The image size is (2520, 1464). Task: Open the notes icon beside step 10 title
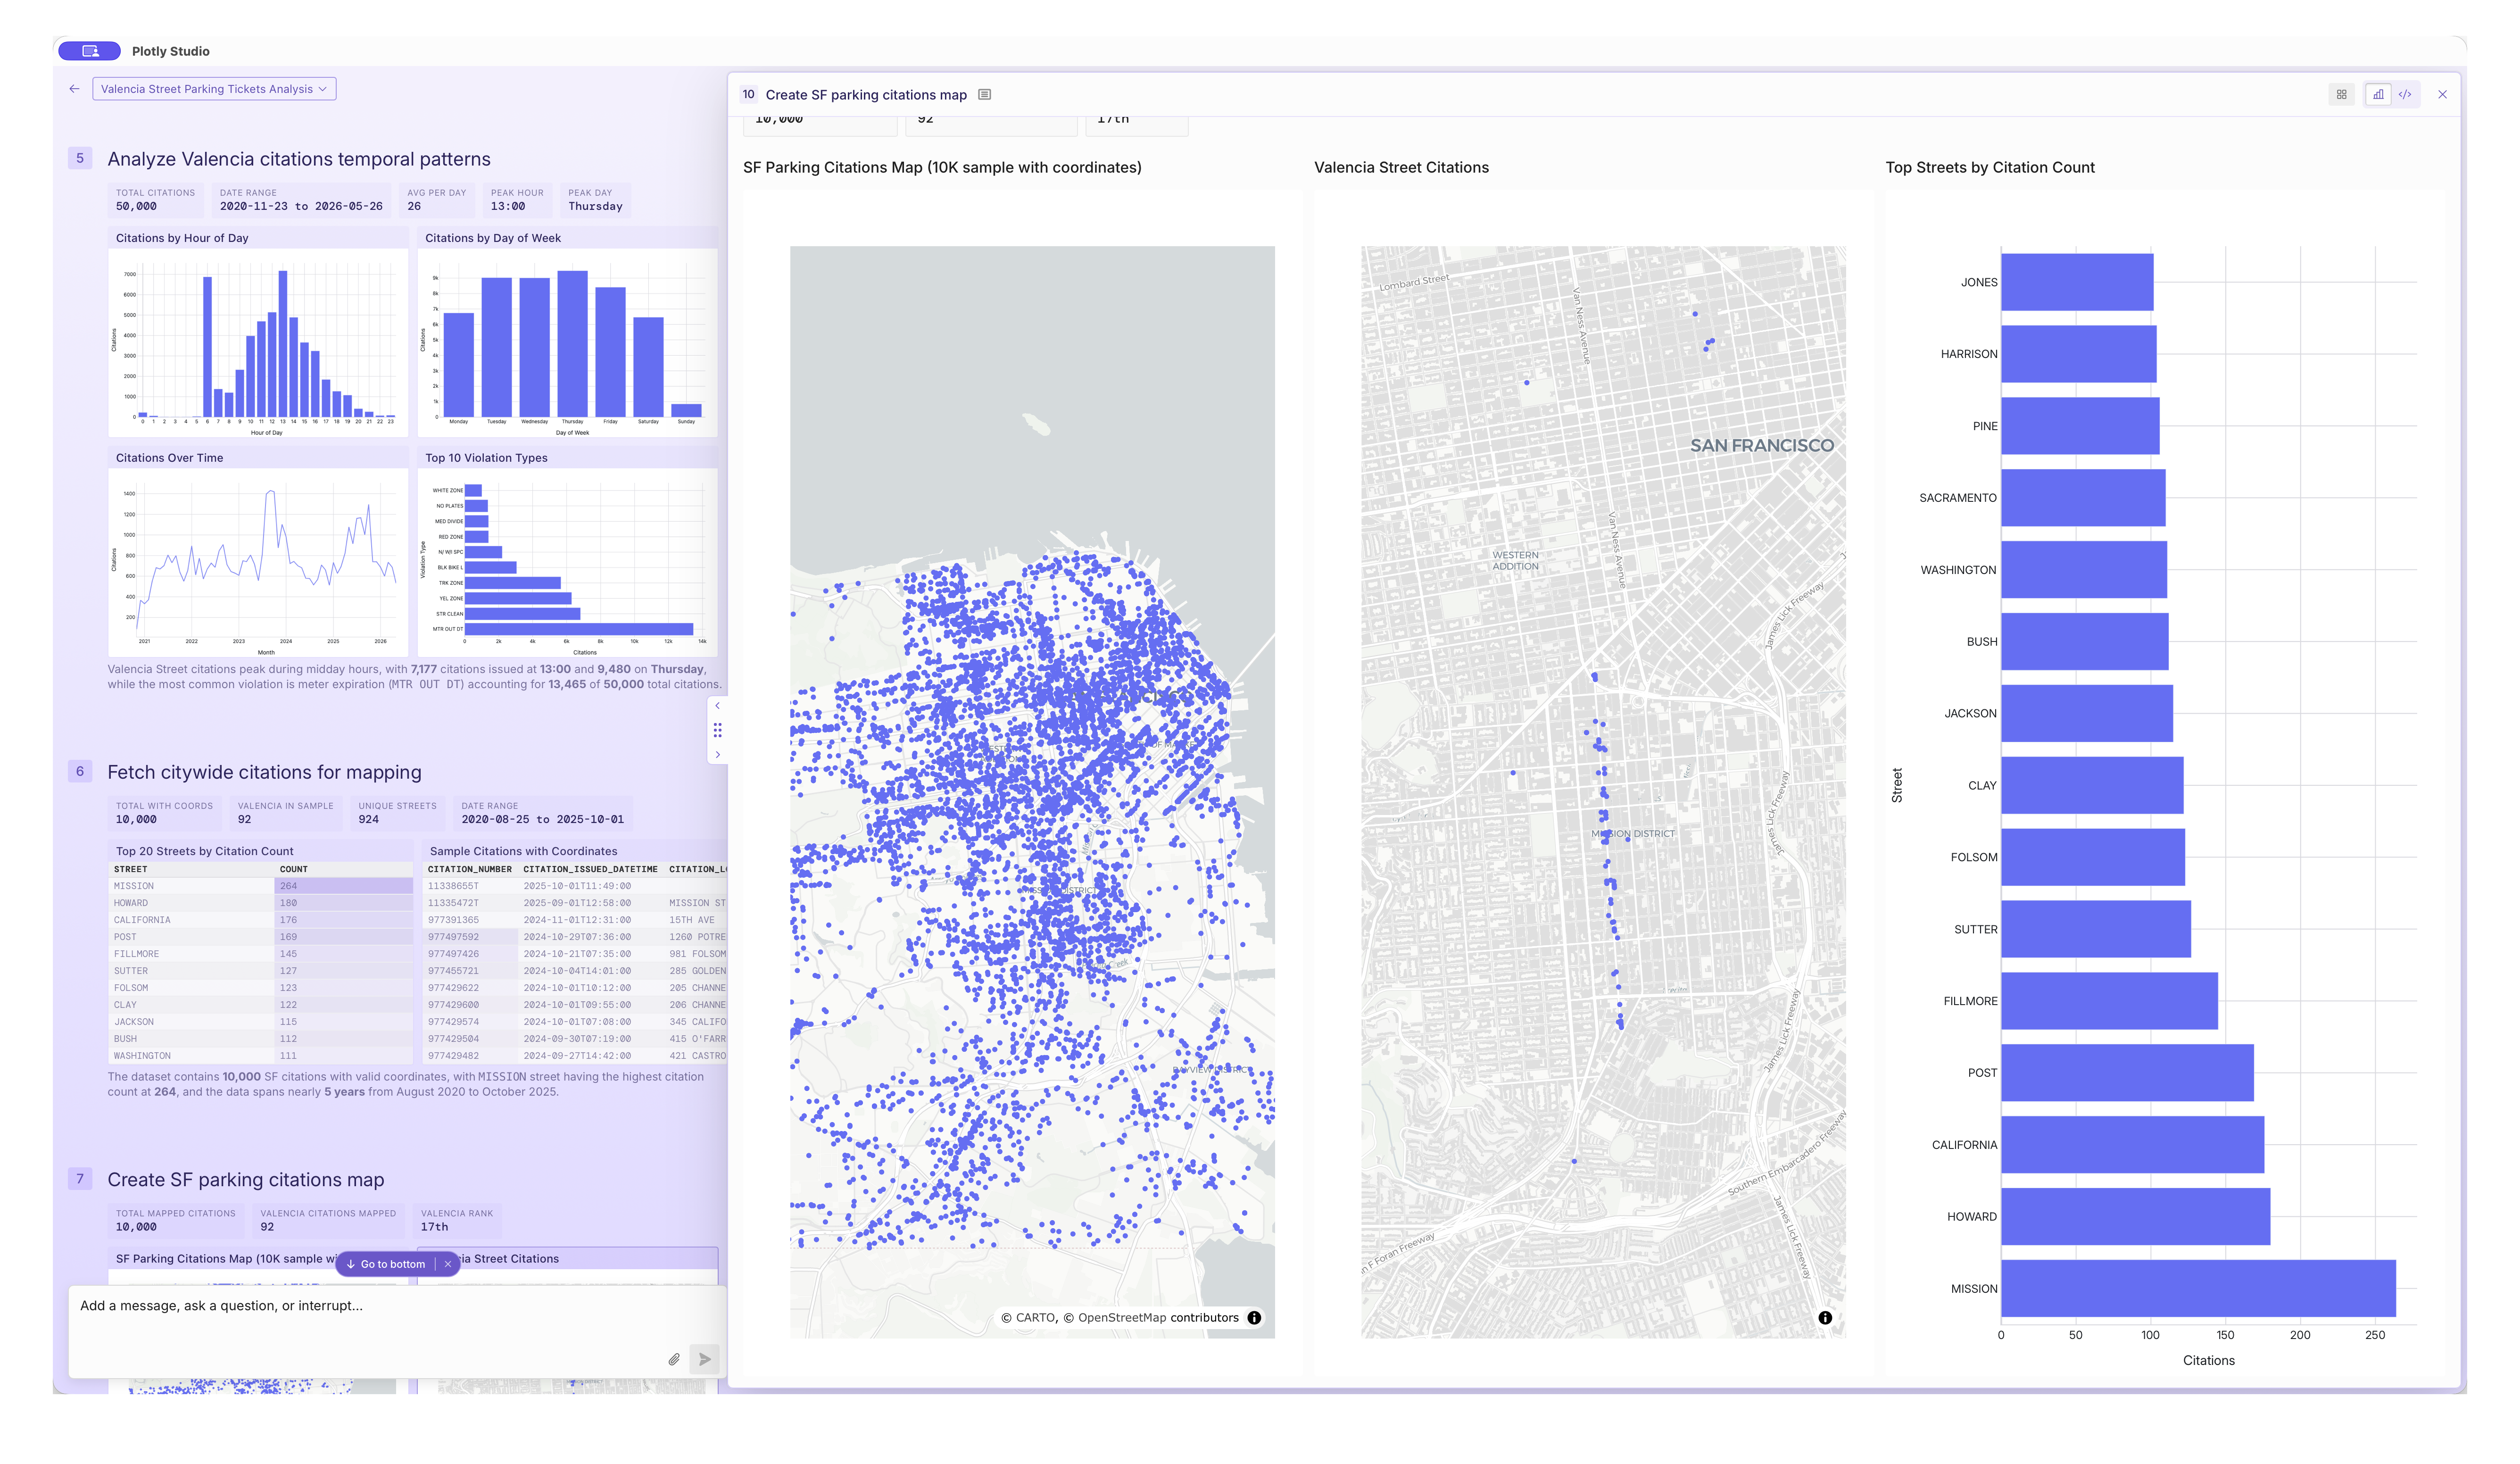point(984,95)
